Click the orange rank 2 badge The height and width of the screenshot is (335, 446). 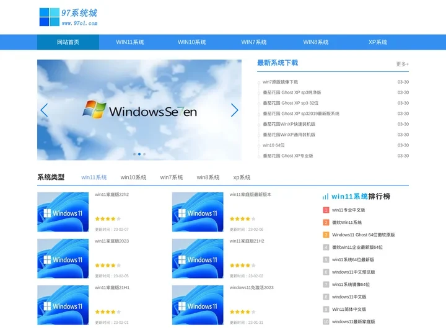coord(326,223)
